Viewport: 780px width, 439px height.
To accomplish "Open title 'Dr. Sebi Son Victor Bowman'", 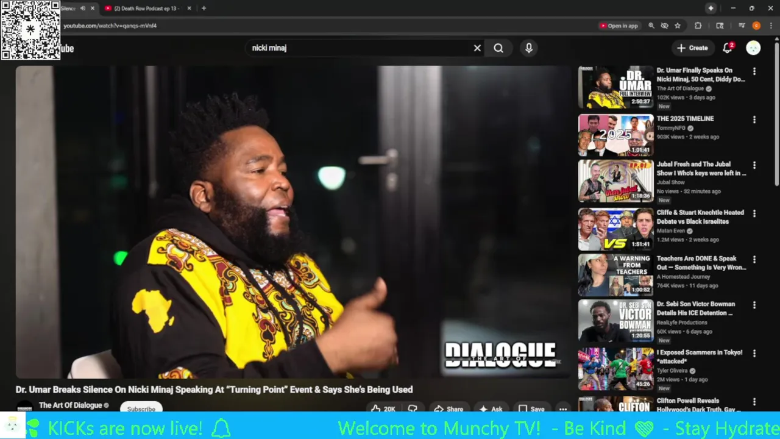I will 696,308.
